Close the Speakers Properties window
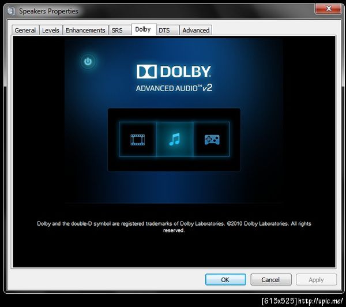 [x=328, y=9]
